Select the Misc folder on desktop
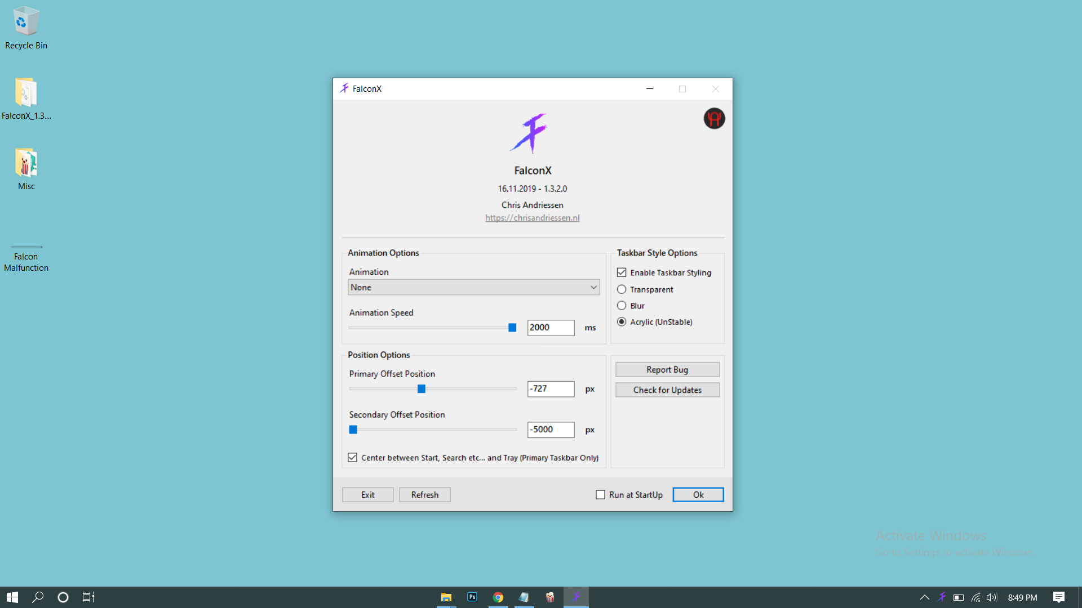Screen dimensions: 1082x608 pyautogui.click(x=26, y=169)
